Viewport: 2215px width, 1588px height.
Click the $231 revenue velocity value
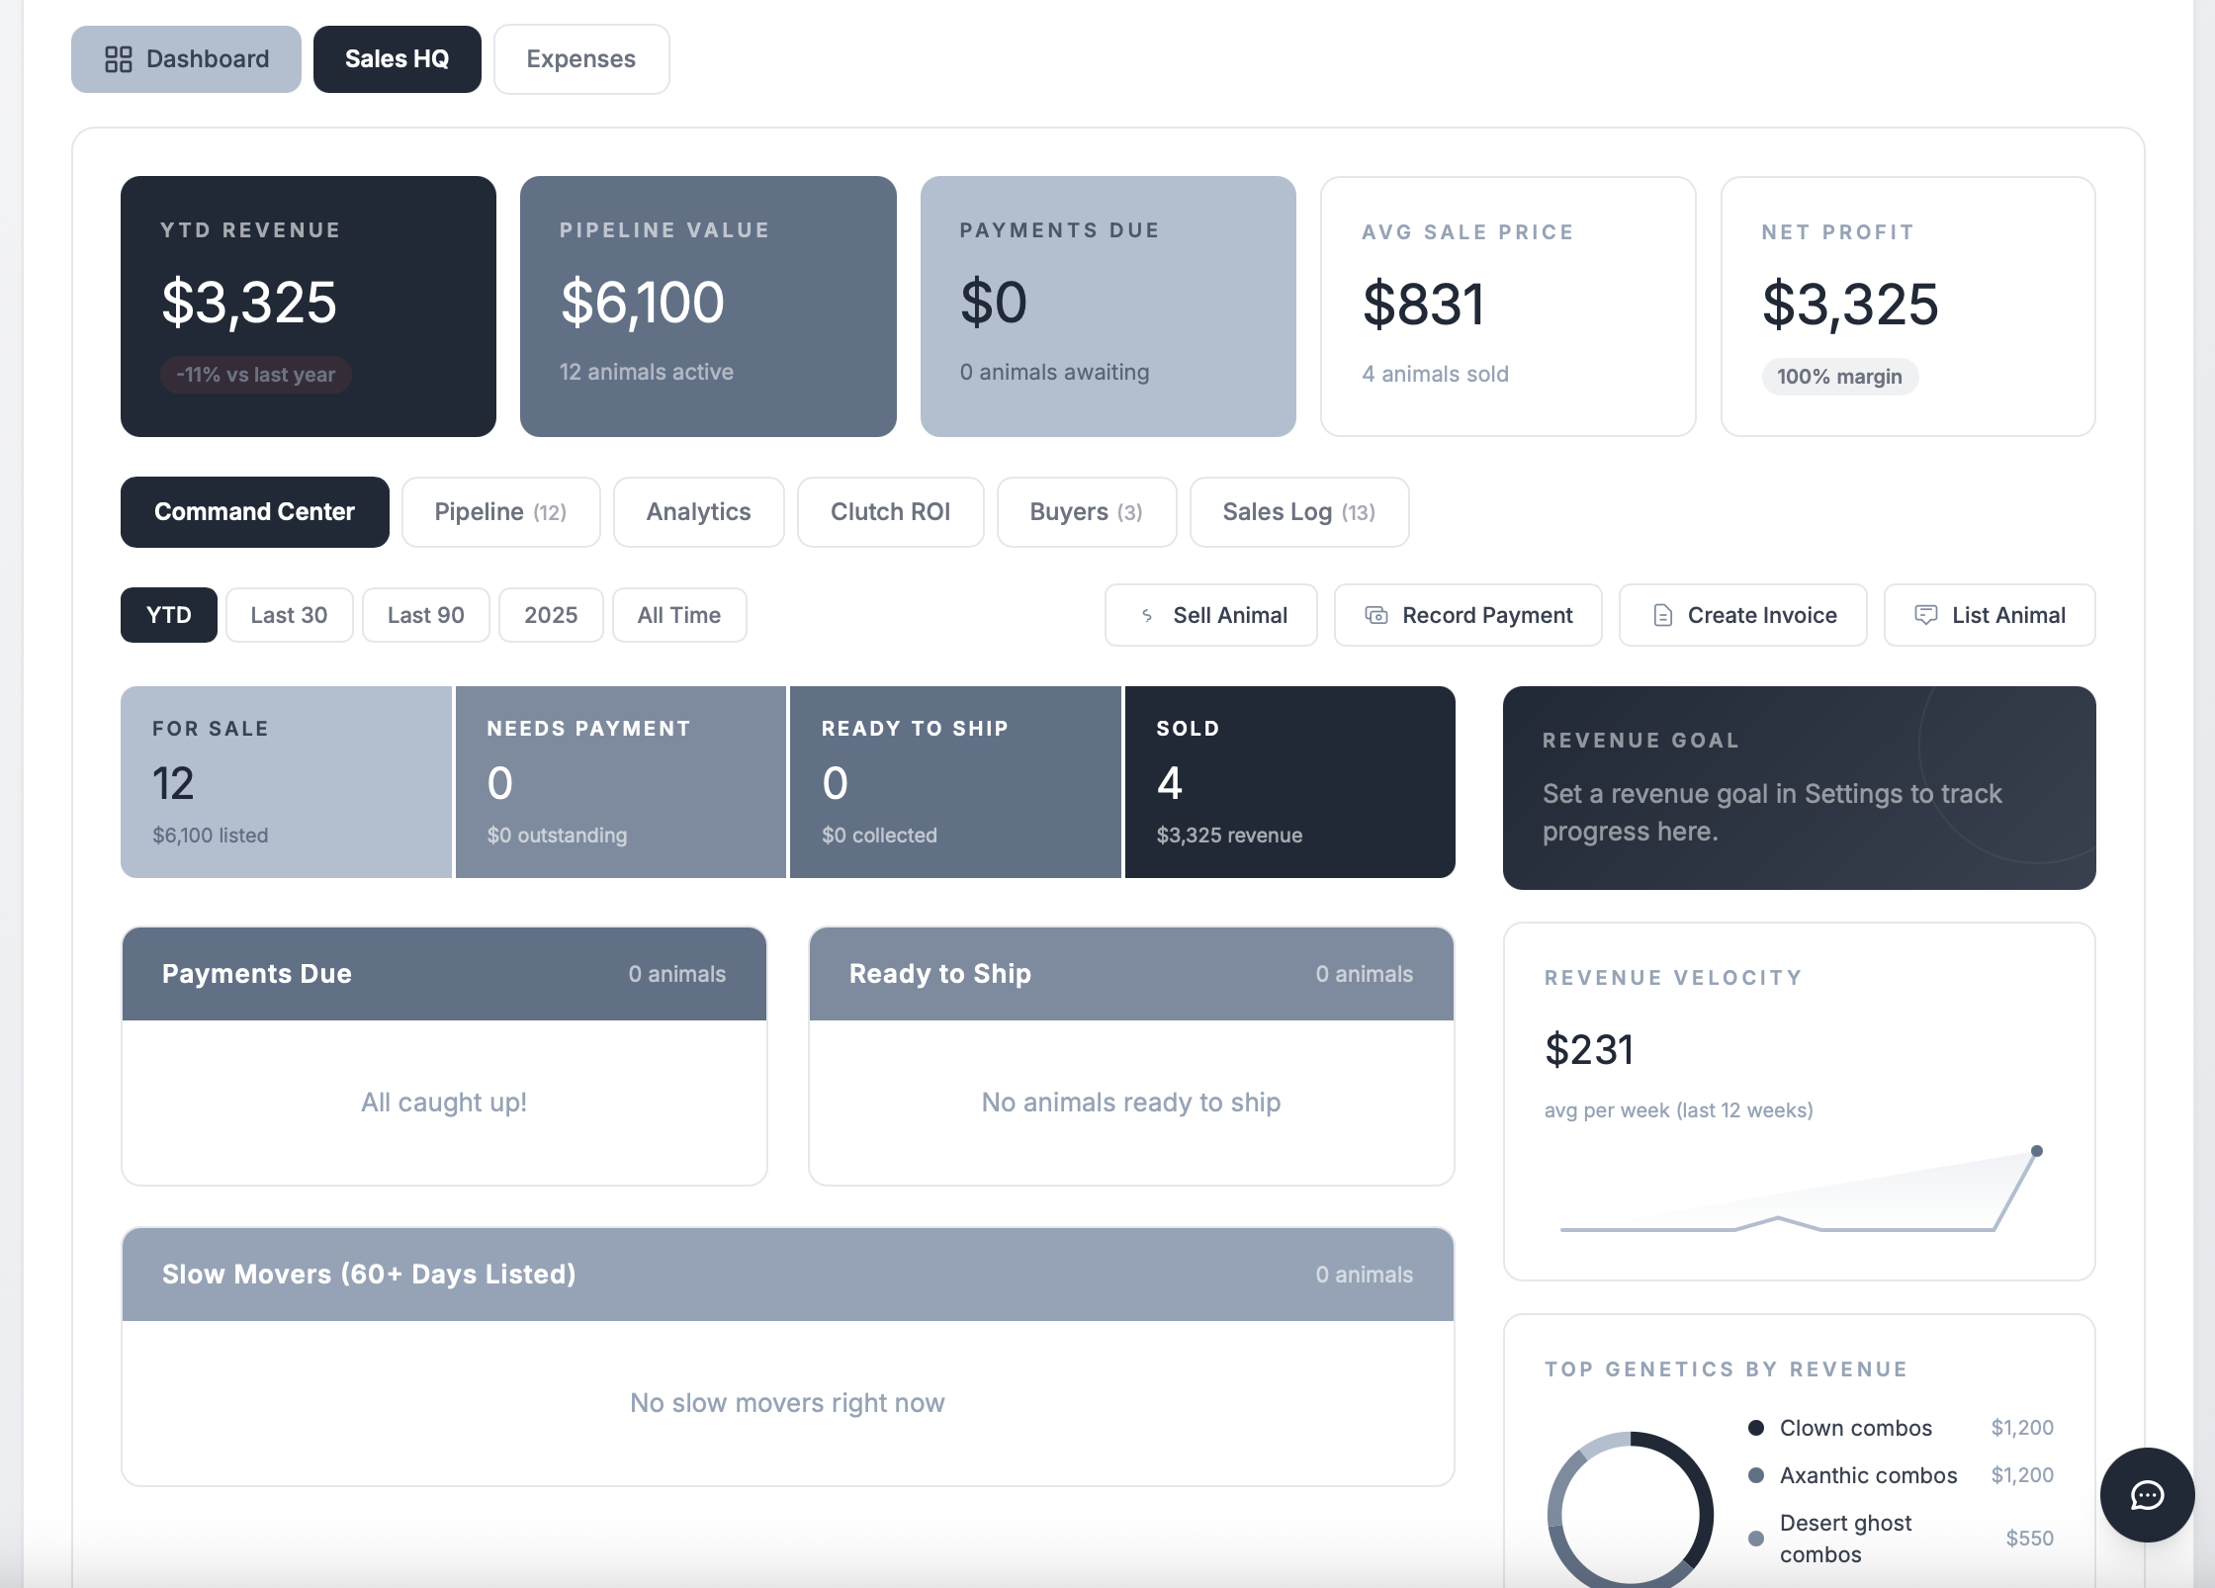1589,1049
